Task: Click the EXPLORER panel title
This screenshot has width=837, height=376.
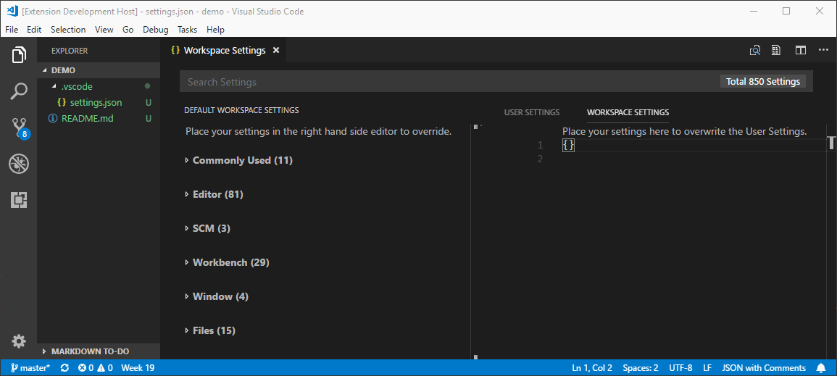Action: coord(70,51)
